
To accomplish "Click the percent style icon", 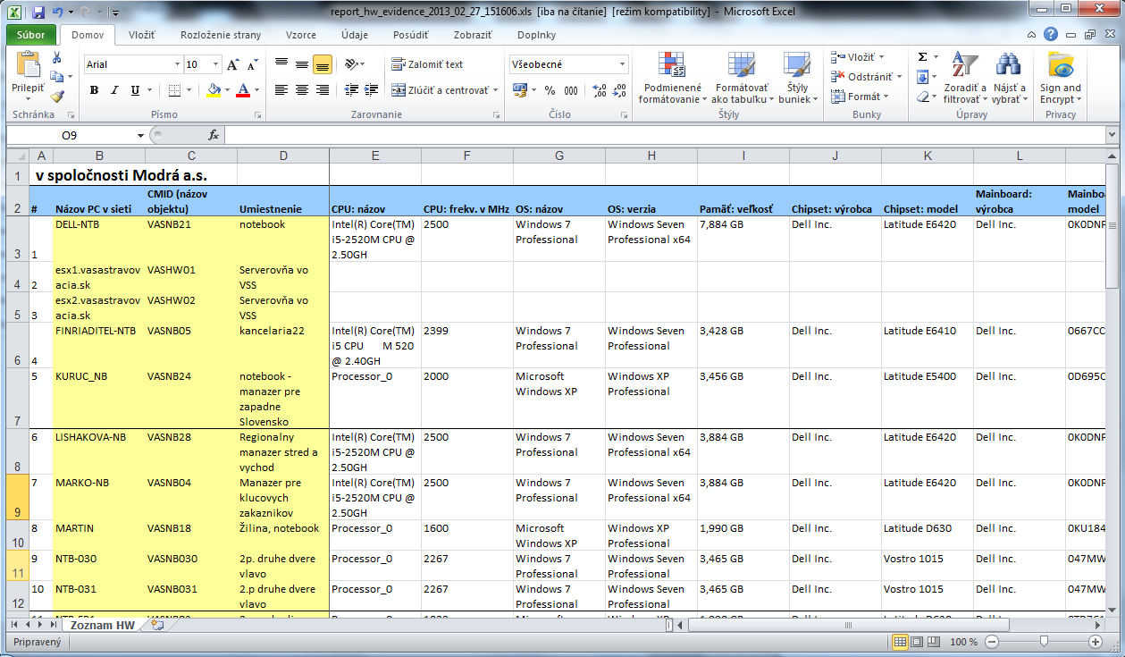I will [550, 90].
